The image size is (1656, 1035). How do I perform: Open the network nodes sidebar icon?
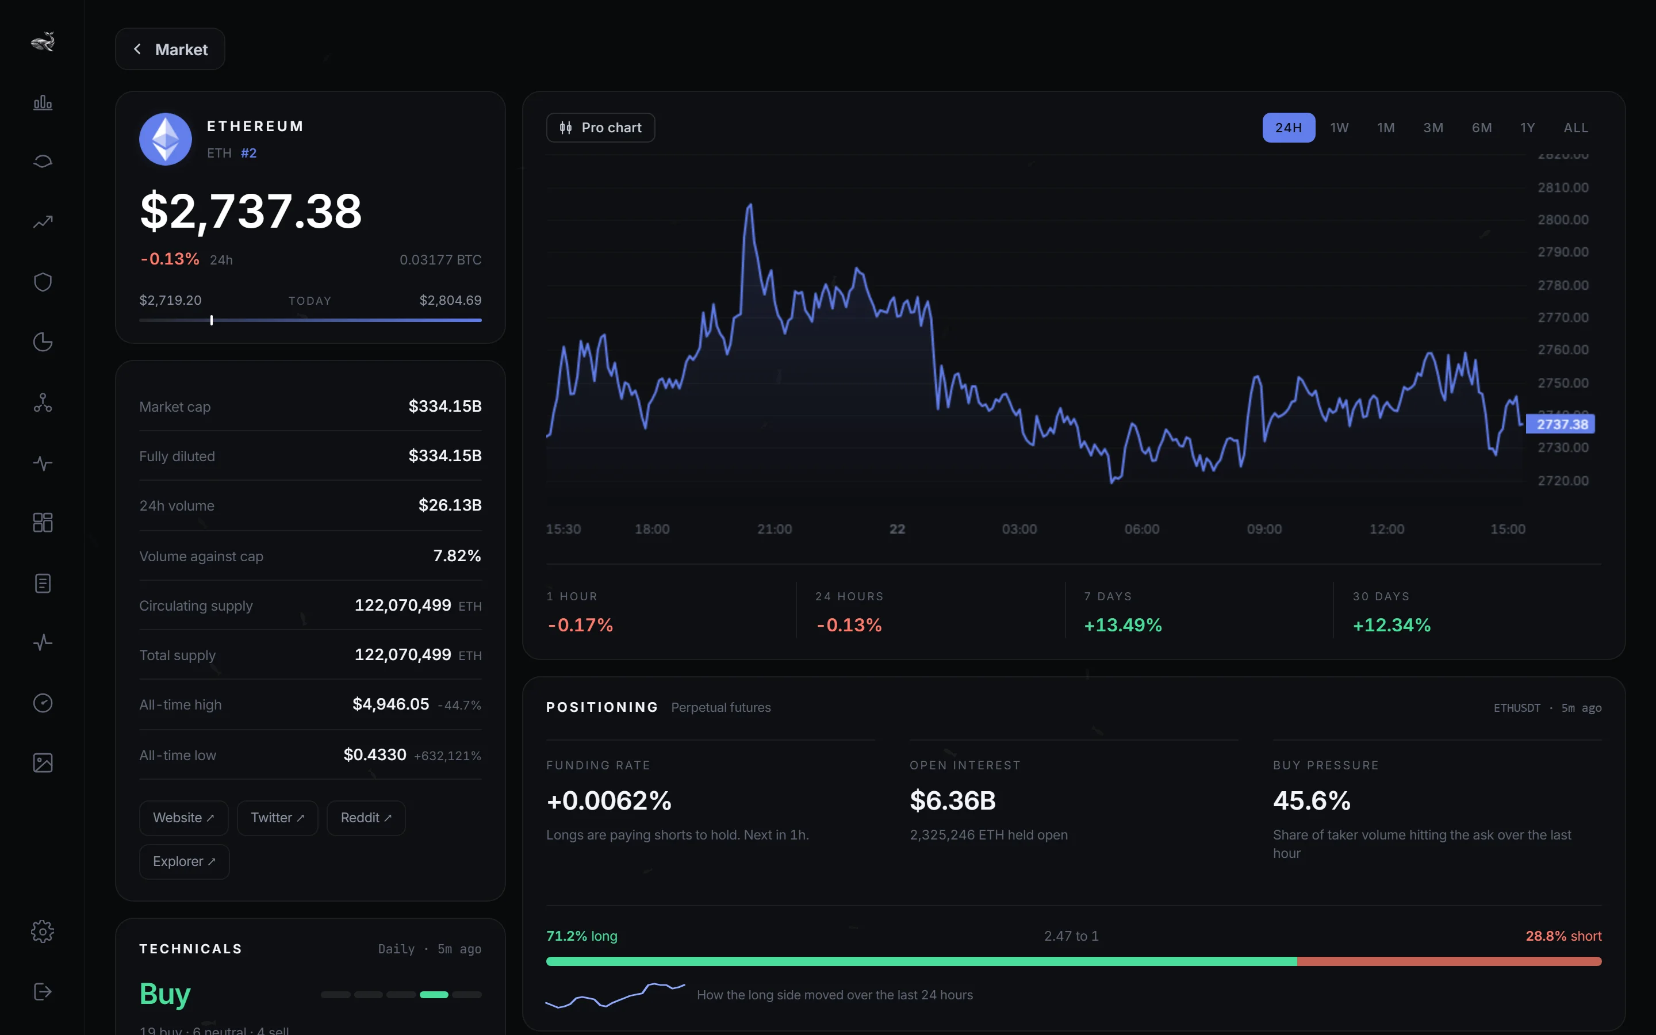[43, 402]
